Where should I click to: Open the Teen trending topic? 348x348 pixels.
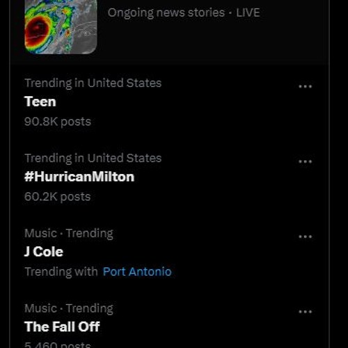pyautogui.click(x=40, y=102)
